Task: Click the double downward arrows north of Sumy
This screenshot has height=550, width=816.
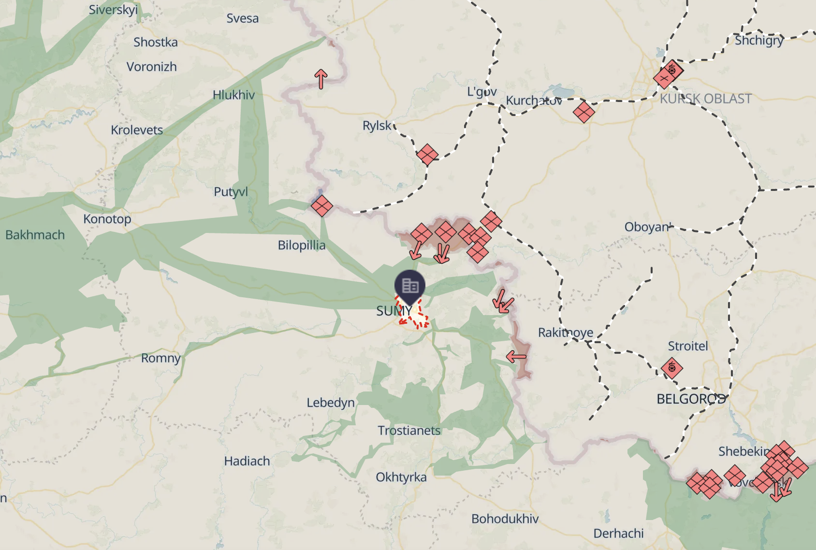Action: (x=441, y=254)
